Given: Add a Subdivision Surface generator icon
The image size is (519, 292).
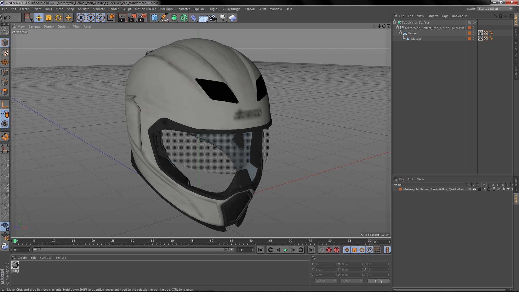Looking at the screenshot, I should click(x=174, y=18).
